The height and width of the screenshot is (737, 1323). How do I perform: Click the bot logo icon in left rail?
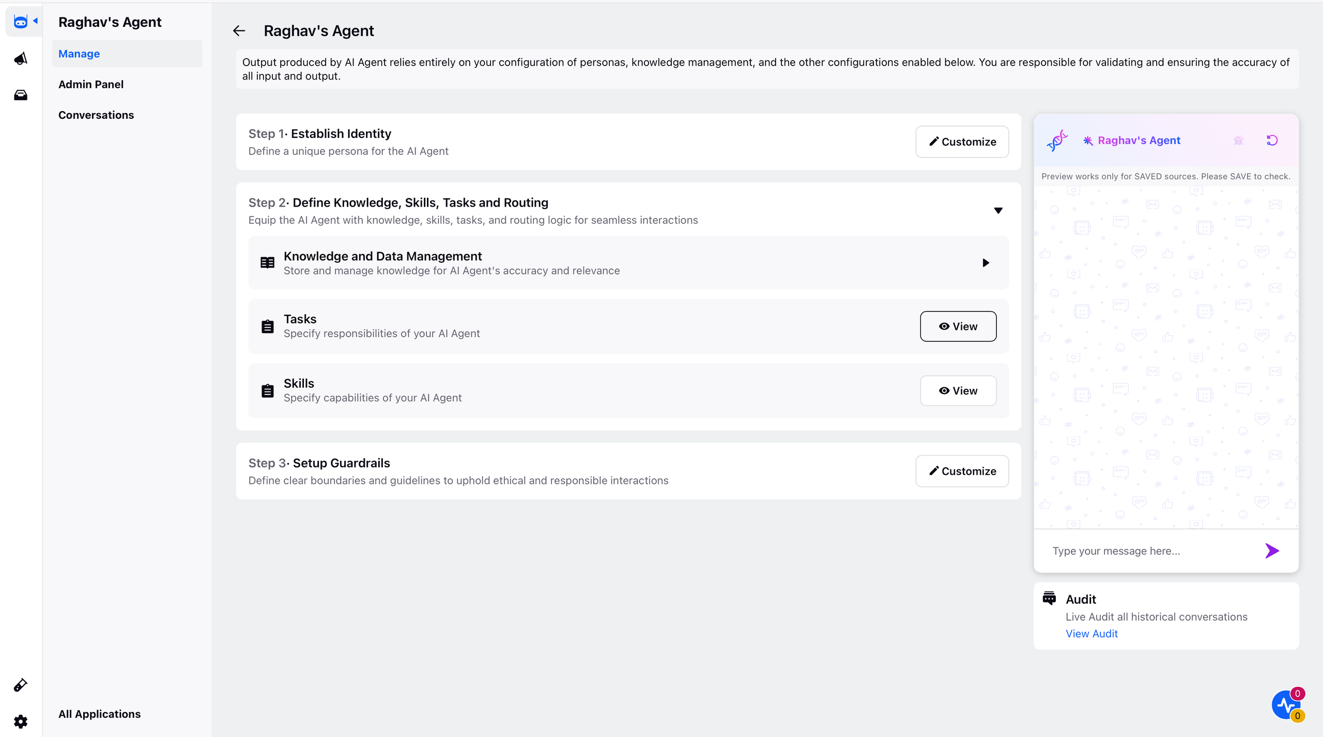[20, 21]
